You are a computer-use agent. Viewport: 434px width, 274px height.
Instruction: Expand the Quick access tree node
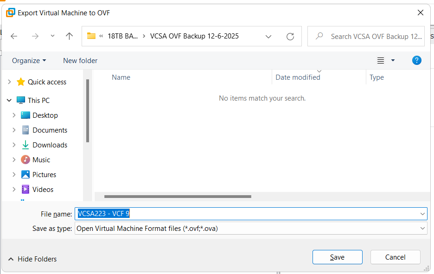tap(9, 82)
